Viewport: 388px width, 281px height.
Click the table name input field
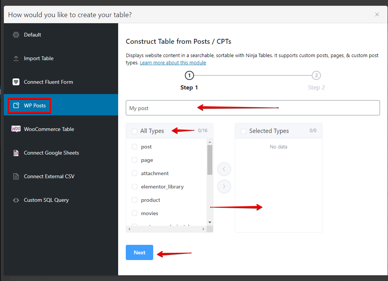coord(253,108)
